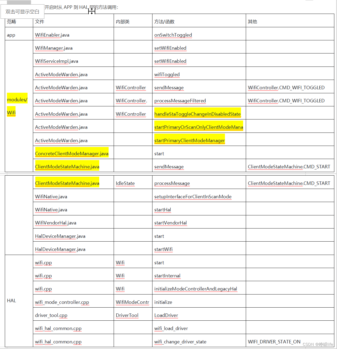Open the ActiveModeWarden.java link in wifiToggled row
Screen dimensions: 337x349
(x=61, y=75)
